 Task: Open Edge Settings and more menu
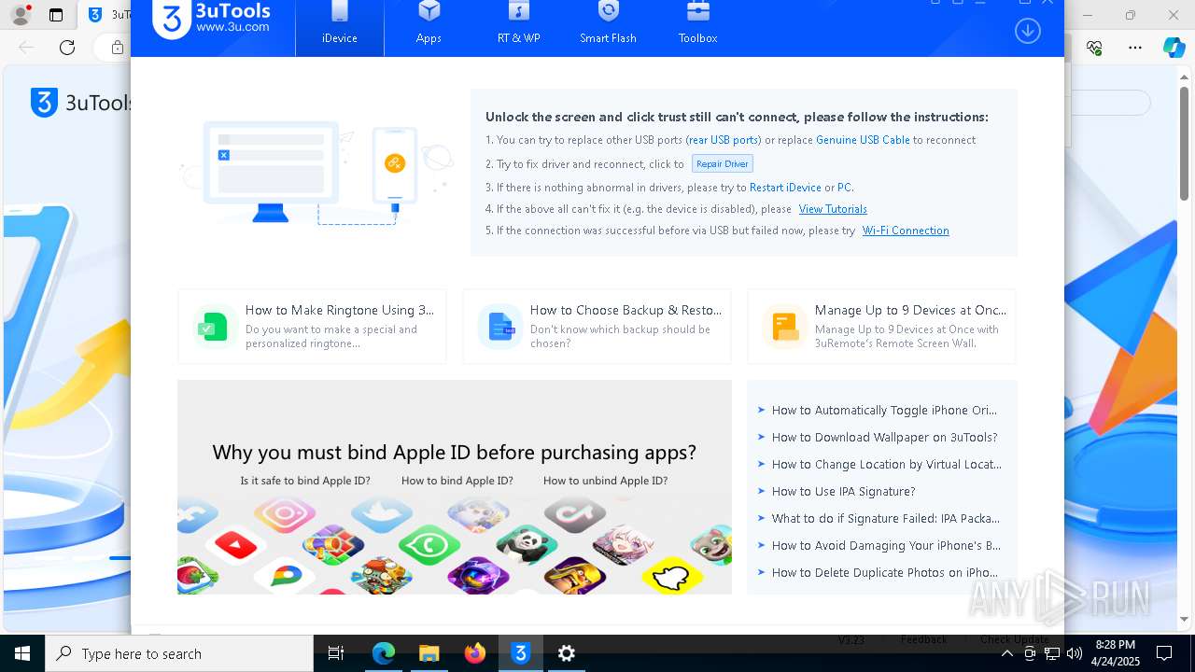1134,48
